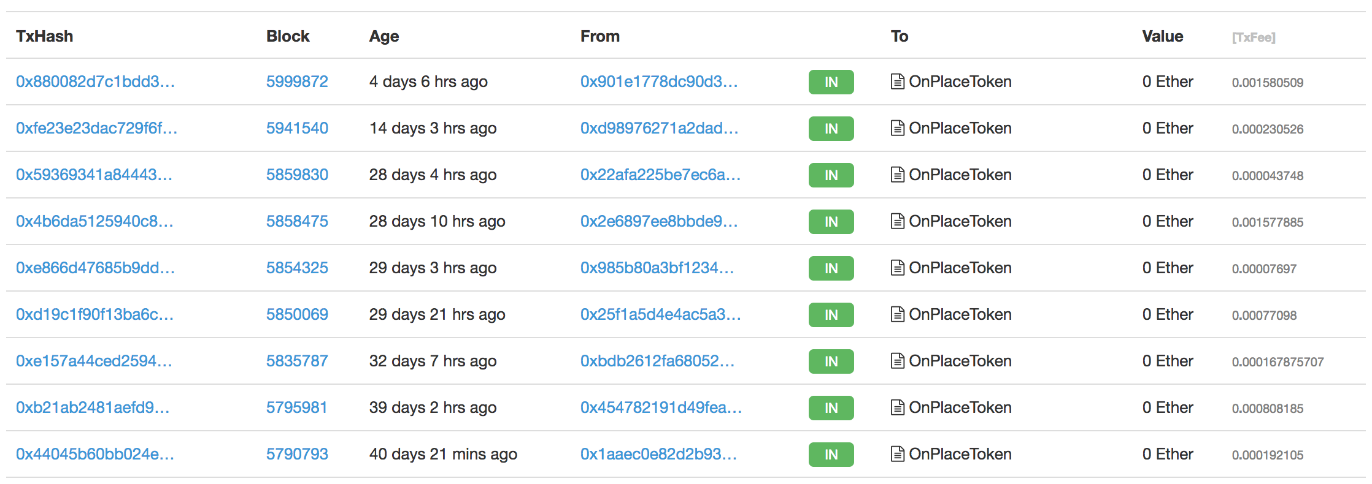The image size is (1372, 484).
Task: Open transaction hash 0xfe23e23dac729f6f...
Action: (x=97, y=128)
